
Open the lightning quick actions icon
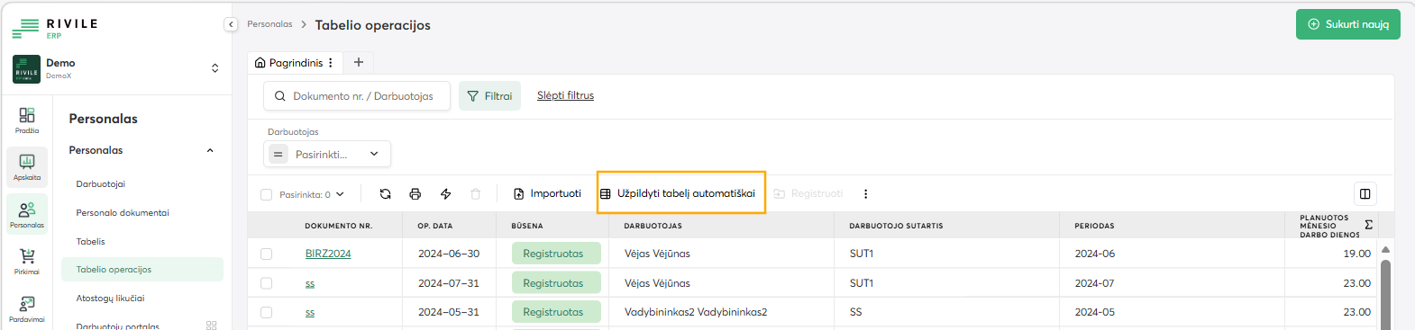point(445,193)
